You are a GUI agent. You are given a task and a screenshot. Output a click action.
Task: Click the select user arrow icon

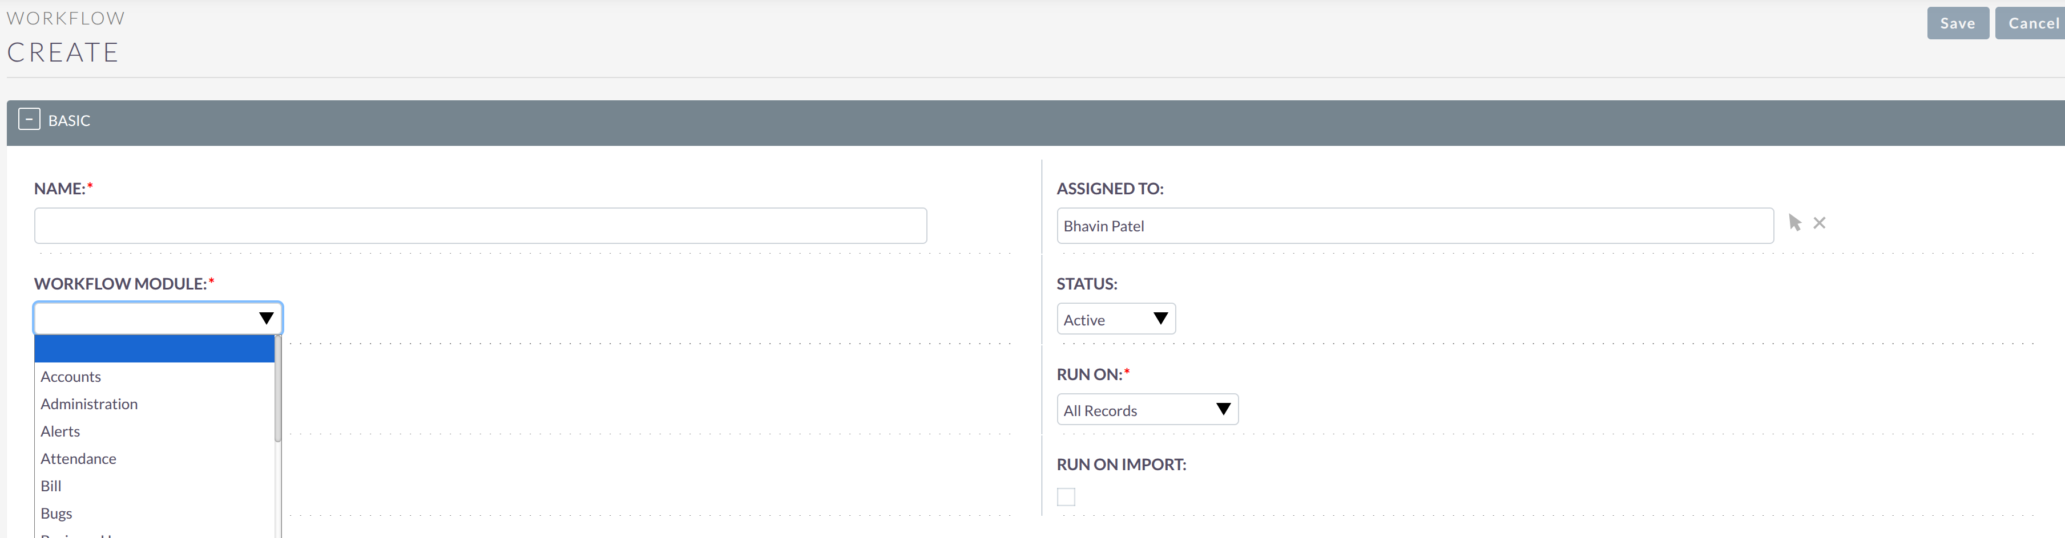(x=1795, y=223)
